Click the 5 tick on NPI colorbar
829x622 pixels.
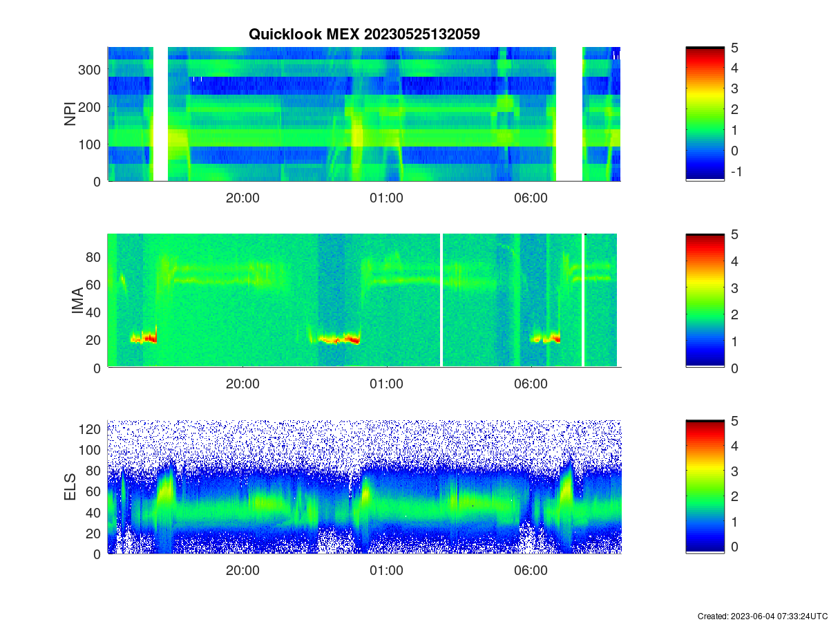(734, 48)
